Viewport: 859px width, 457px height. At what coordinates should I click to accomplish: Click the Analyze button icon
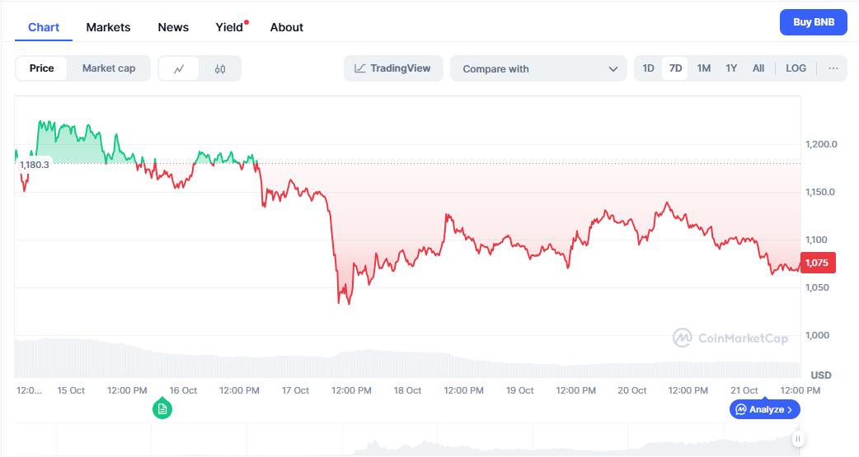pyautogui.click(x=741, y=409)
